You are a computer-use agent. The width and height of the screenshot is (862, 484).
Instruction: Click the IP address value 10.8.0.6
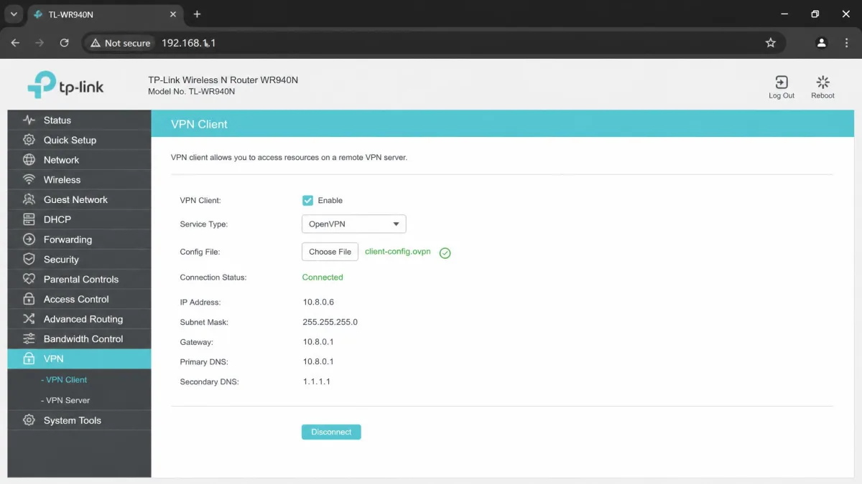coord(318,303)
